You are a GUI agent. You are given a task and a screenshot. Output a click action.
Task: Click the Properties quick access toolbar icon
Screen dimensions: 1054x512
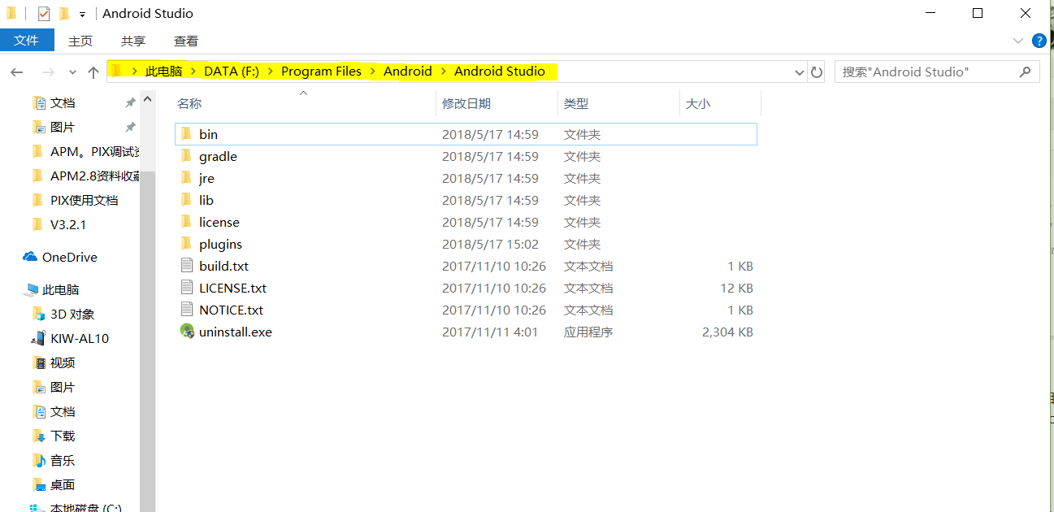pyautogui.click(x=44, y=14)
